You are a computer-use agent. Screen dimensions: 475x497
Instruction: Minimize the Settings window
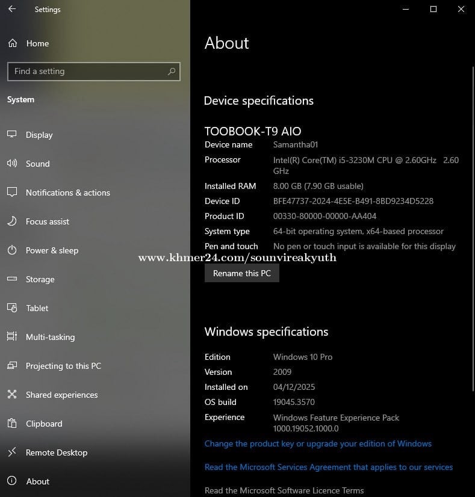click(406, 9)
